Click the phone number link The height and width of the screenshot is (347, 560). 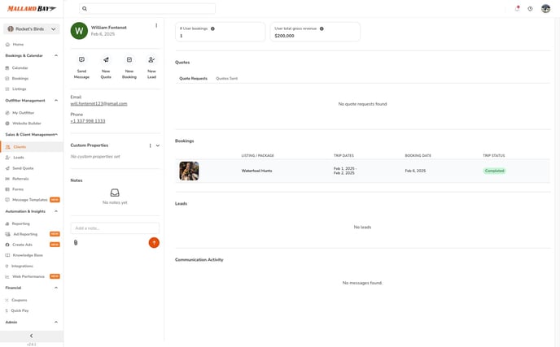(88, 121)
